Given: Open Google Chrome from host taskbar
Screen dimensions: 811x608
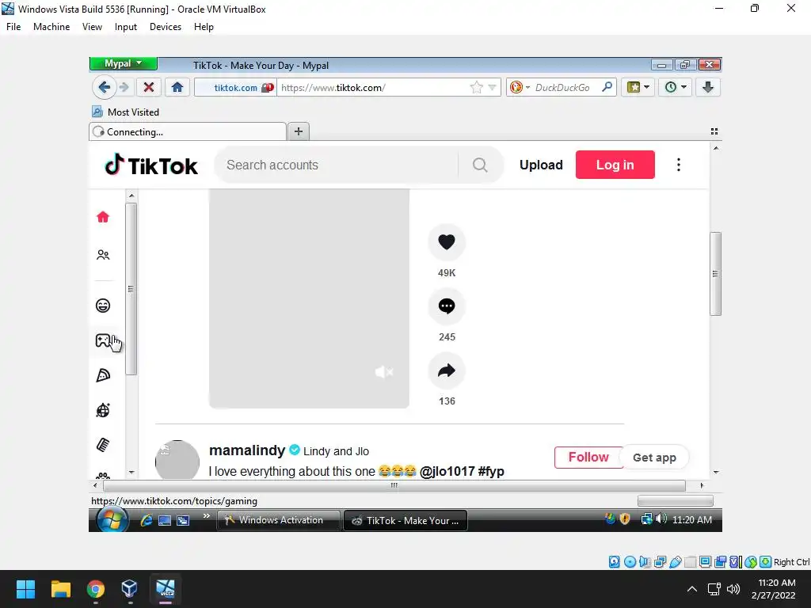Looking at the screenshot, I should 95,589.
